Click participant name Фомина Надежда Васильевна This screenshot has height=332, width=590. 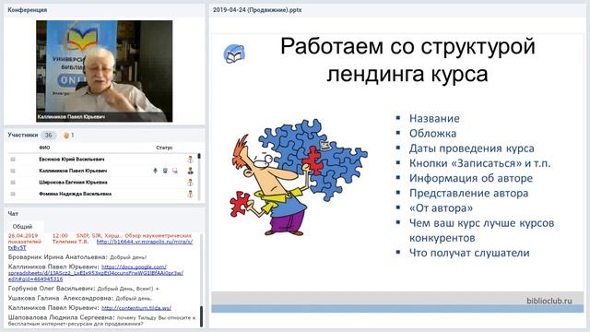(75, 195)
